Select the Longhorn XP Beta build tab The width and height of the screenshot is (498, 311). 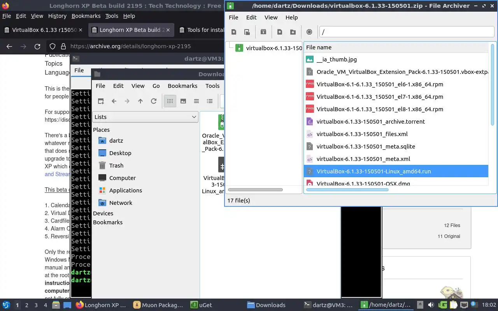coord(132,30)
